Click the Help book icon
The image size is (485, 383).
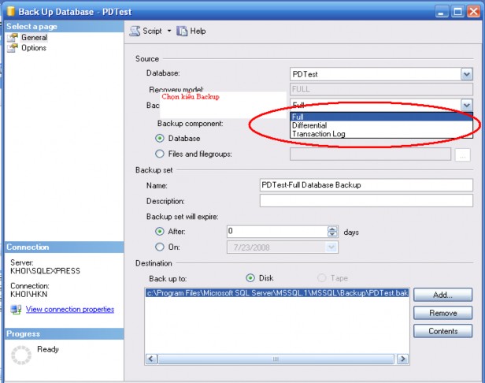point(182,31)
